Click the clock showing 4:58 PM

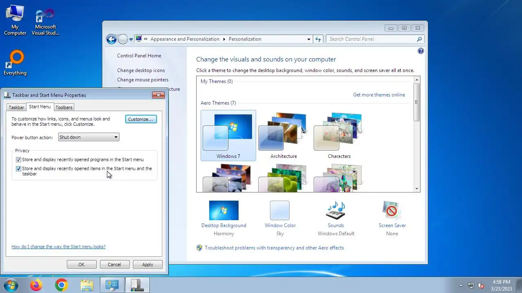[501, 285]
